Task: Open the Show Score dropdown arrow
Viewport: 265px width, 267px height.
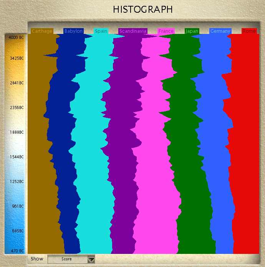Action: 91,259
